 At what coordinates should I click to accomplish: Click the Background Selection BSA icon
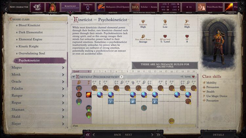[x=135, y=7]
